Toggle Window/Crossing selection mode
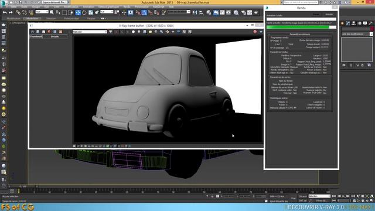The width and height of the screenshot is (375, 211). tap(71, 12)
